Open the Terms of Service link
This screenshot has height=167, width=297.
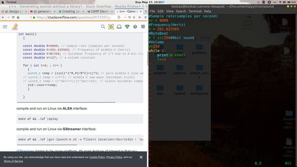(13, 161)
